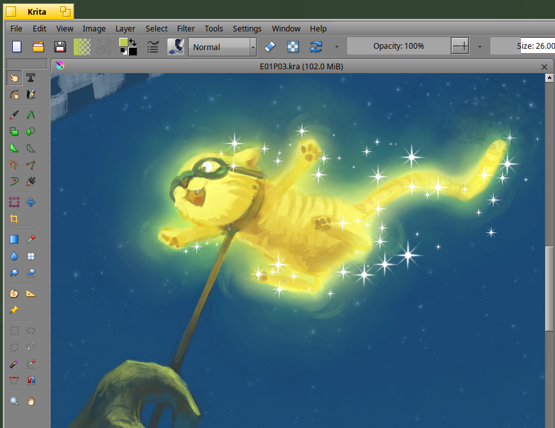The width and height of the screenshot is (555, 428).
Task: Select the Polygonal Selection tool
Action: coord(14,347)
